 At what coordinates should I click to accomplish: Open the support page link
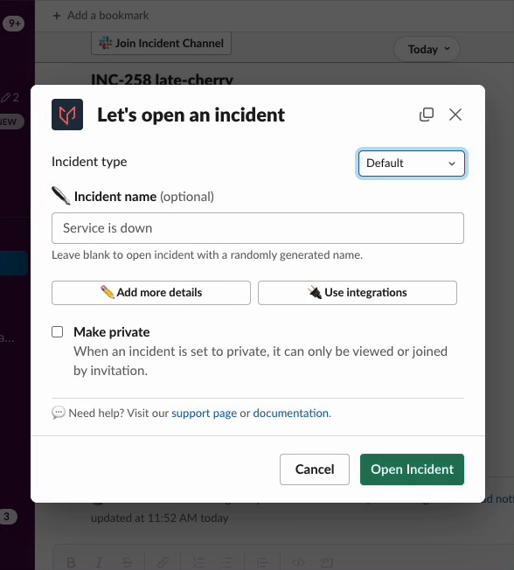coord(204,414)
